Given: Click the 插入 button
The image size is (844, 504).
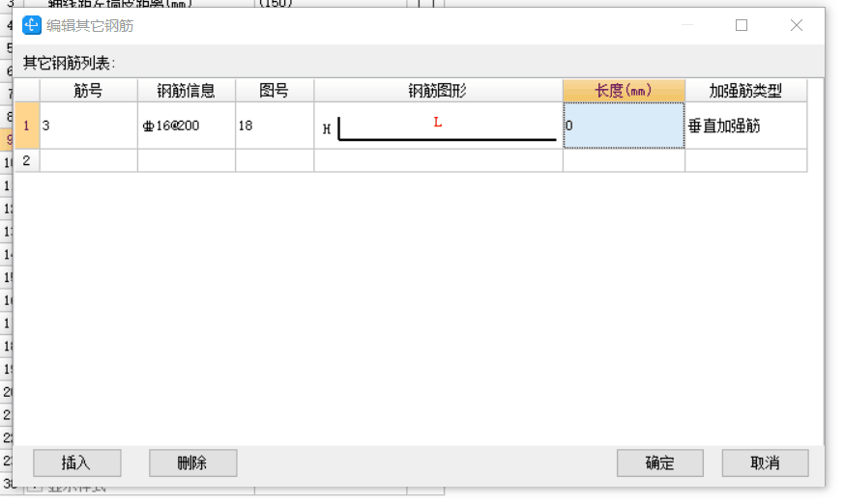Looking at the screenshot, I should coord(76,462).
